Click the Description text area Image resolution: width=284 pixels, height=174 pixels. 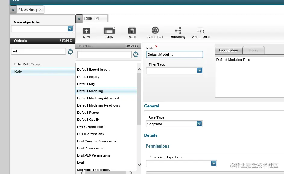(249, 77)
